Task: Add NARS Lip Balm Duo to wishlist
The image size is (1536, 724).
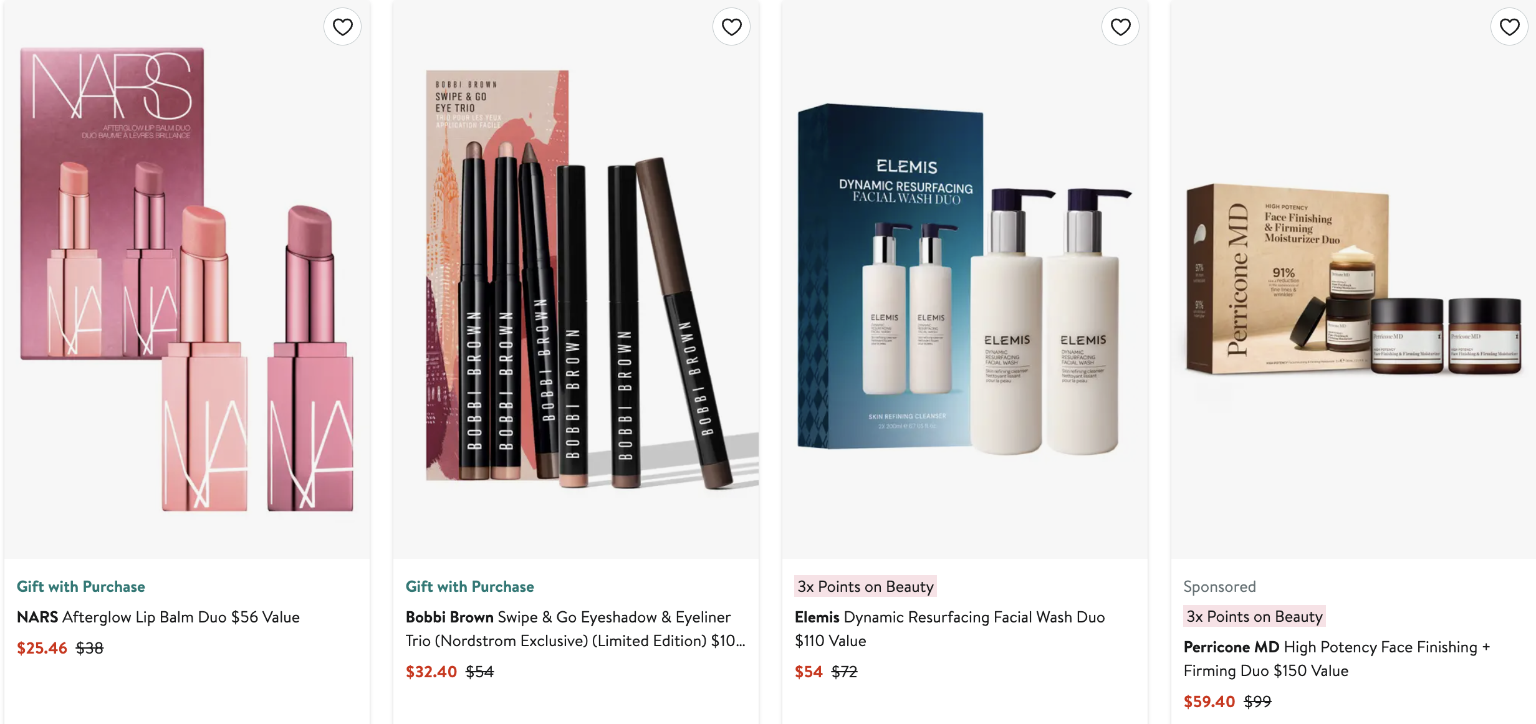Action: pyautogui.click(x=342, y=27)
